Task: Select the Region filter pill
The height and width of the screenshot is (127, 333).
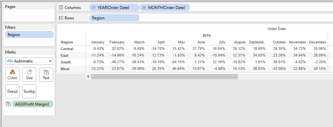Action: pyautogui.click(x=29, y=35)
